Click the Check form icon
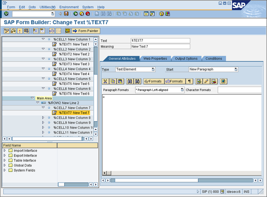Viewport: 267px width, 197px height. click(x=13, y=31)
